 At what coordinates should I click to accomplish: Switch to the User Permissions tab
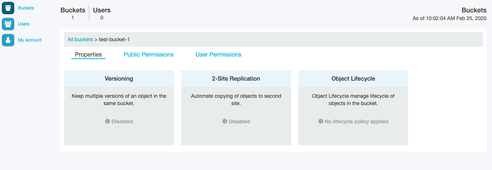(218, 55)
